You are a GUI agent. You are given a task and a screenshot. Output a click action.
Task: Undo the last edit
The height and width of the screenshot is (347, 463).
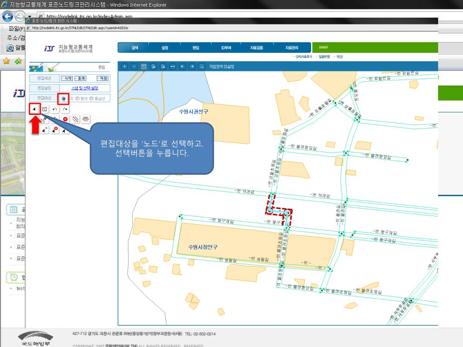point(55,109)
